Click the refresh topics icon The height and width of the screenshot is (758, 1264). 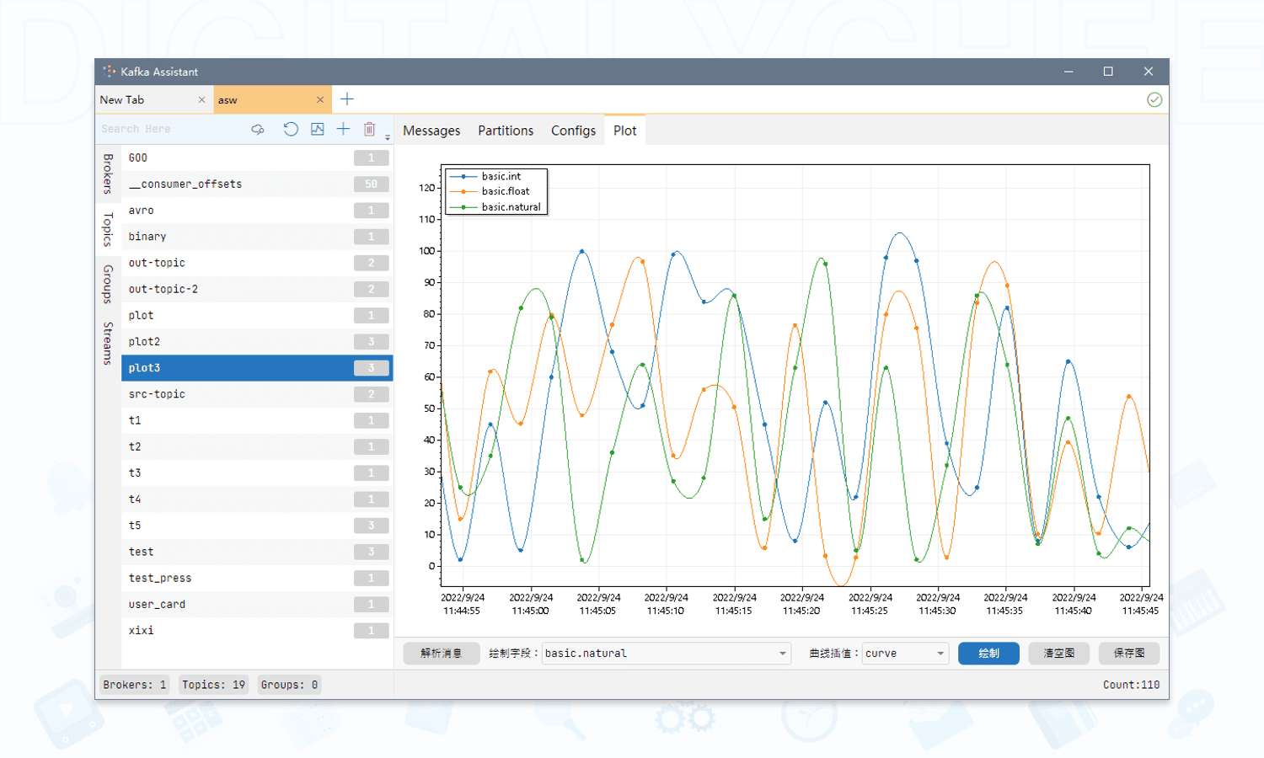[291, 129]
